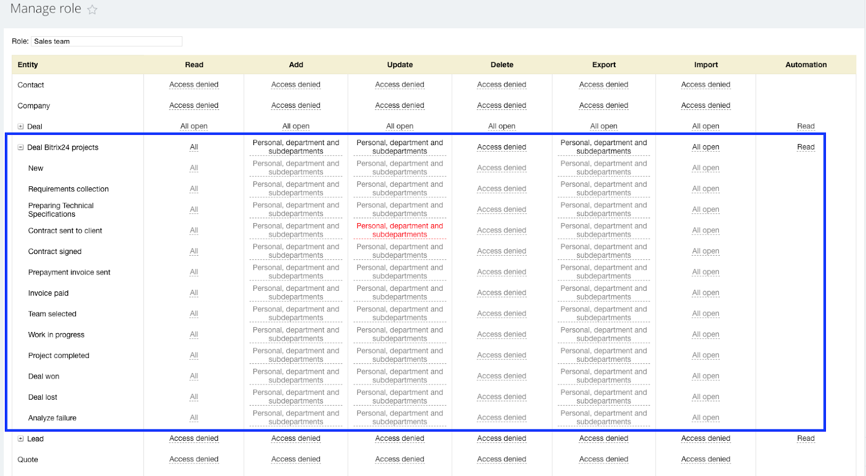Change Quote Import 'Access denied' permission
The image size is (866, 476).
(x=706, y=459)
